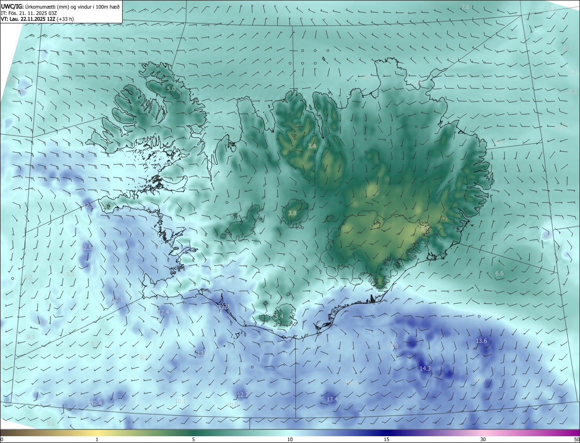The height and width of the screenshot is (443, 580).
Task: Click the 5.4 value near the south coast
Action: click(279, 316)
